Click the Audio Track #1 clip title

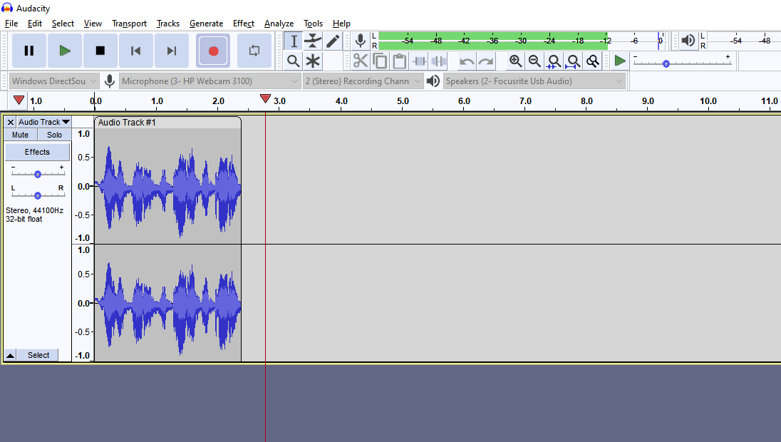[127, 123]
